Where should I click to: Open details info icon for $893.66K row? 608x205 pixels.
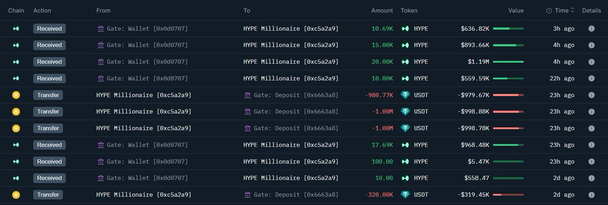click(x=591, y=45)
